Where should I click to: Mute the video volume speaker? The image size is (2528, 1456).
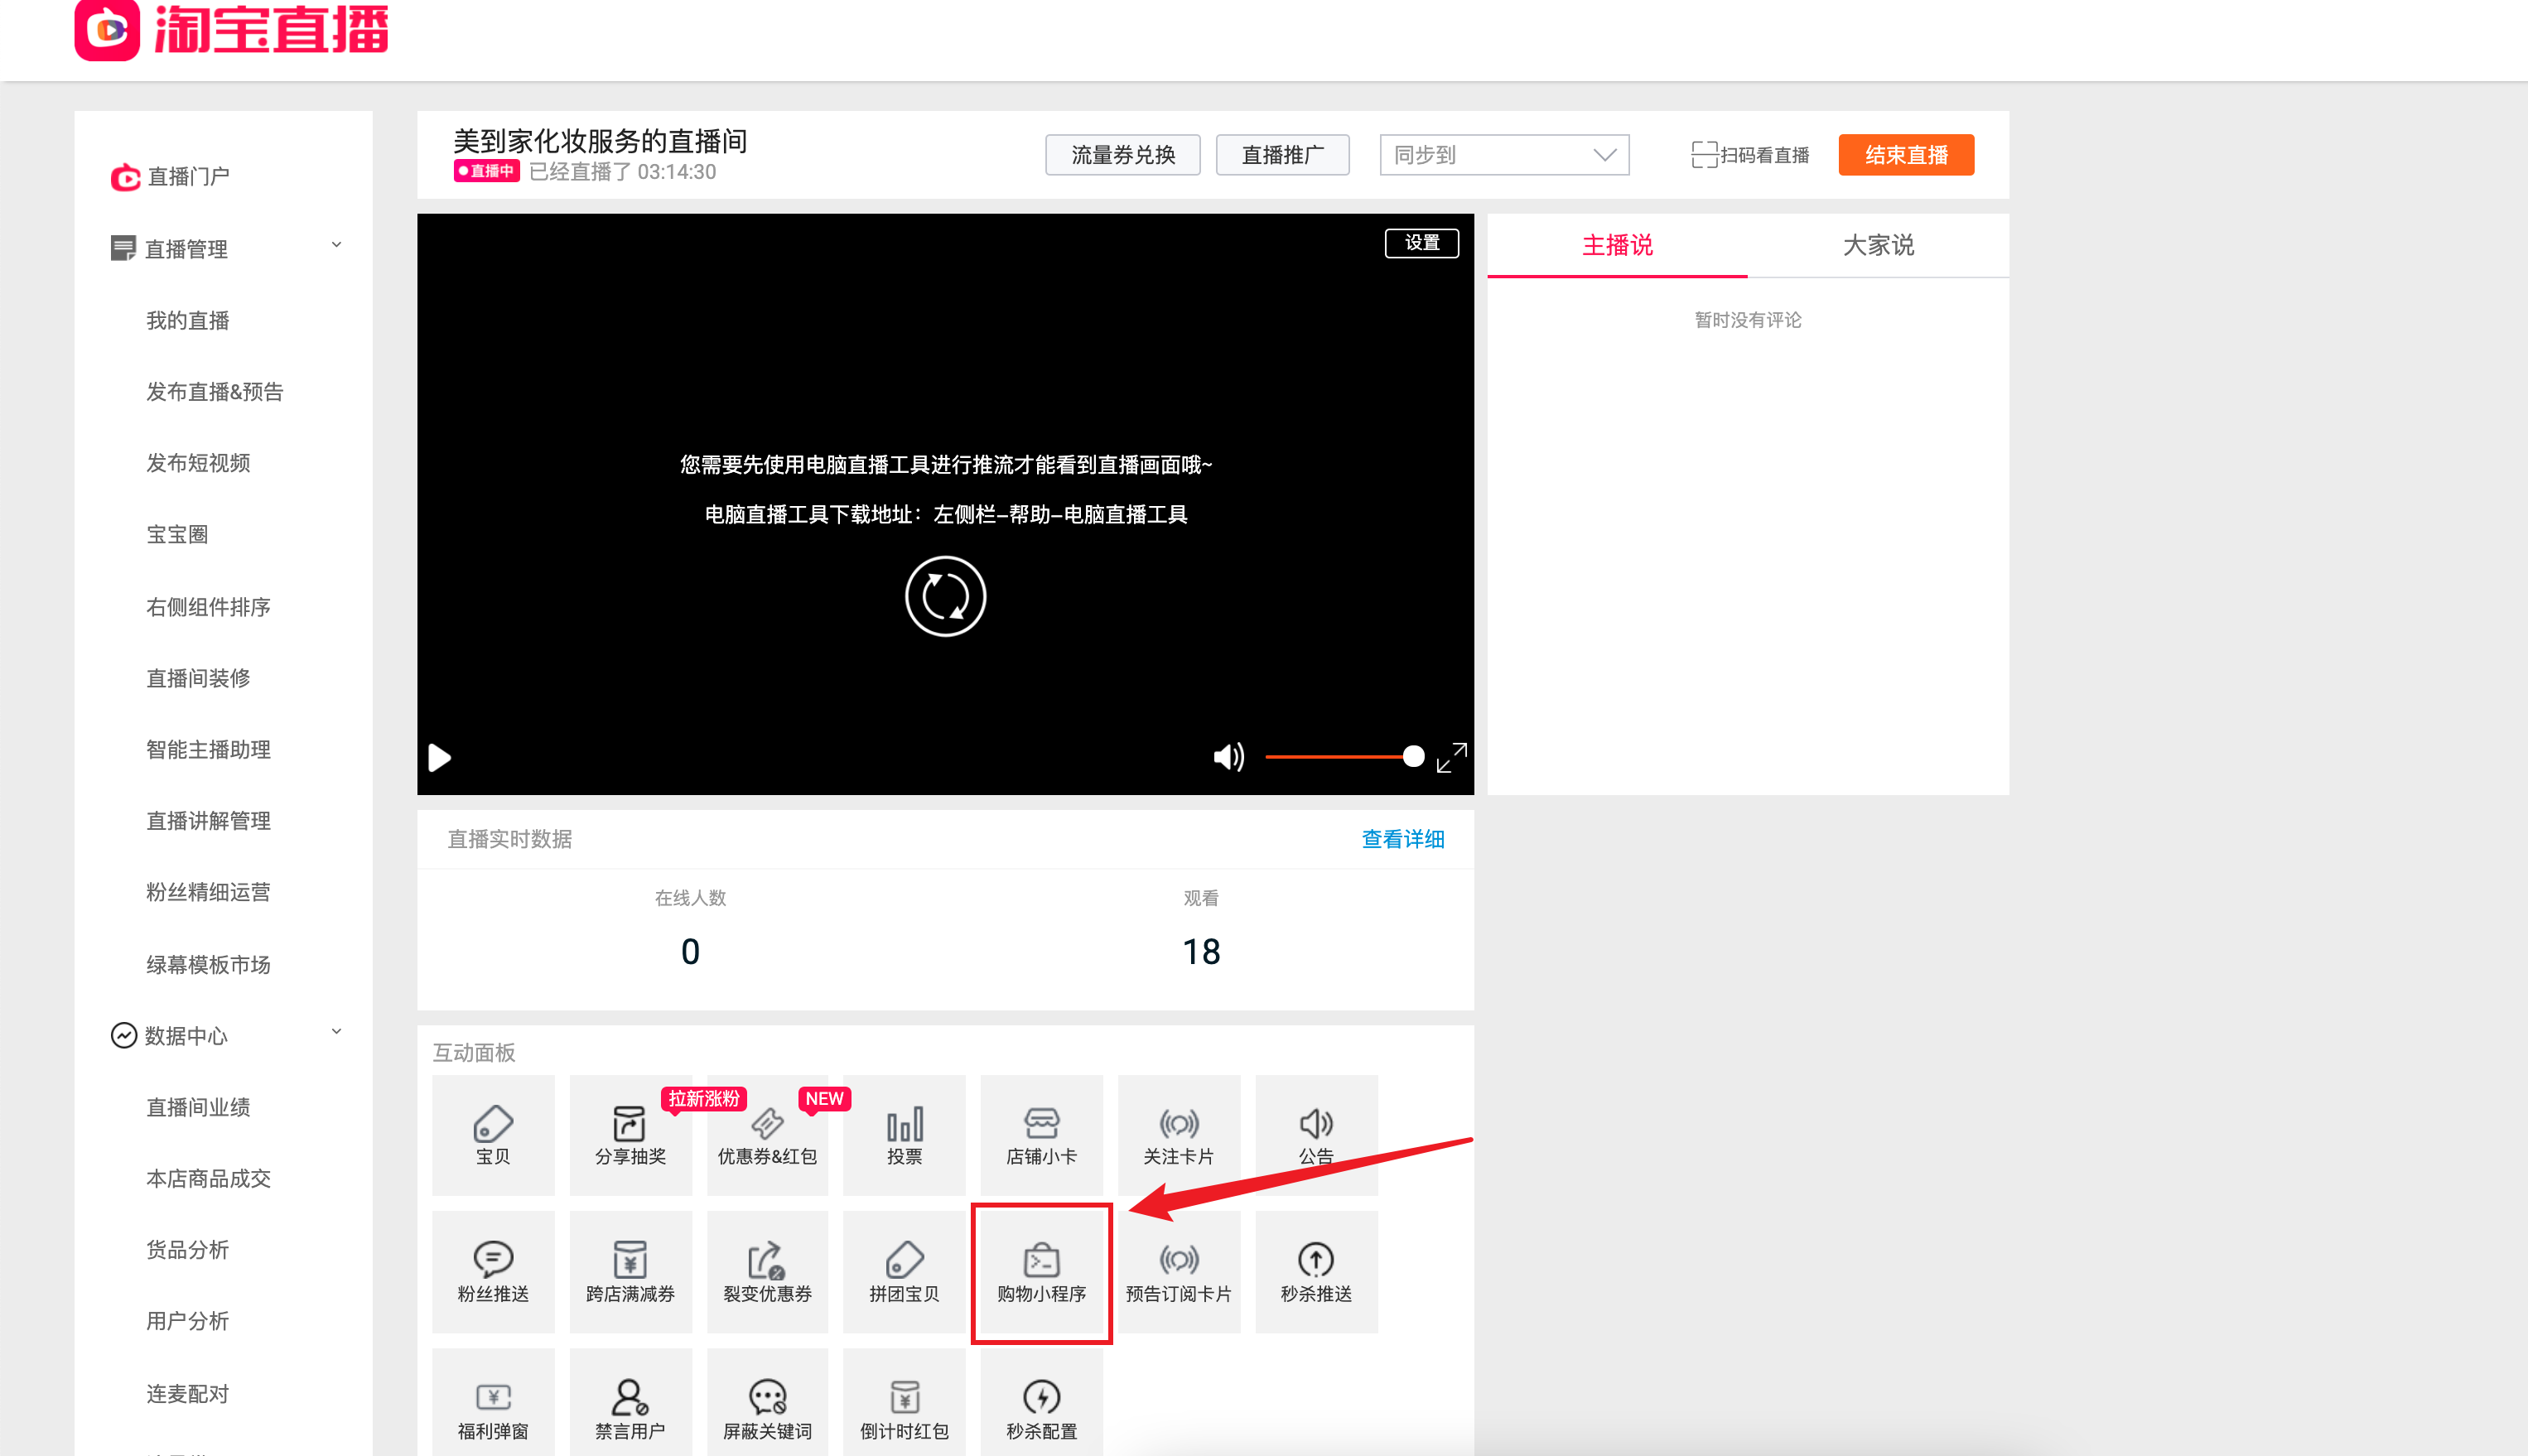pos(1228,757)
